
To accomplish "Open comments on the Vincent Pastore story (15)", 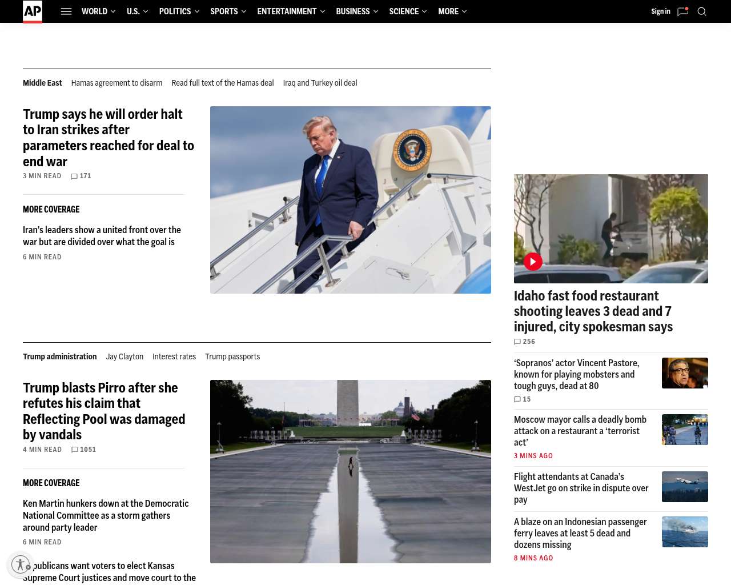I will click(x=523, y=399).
